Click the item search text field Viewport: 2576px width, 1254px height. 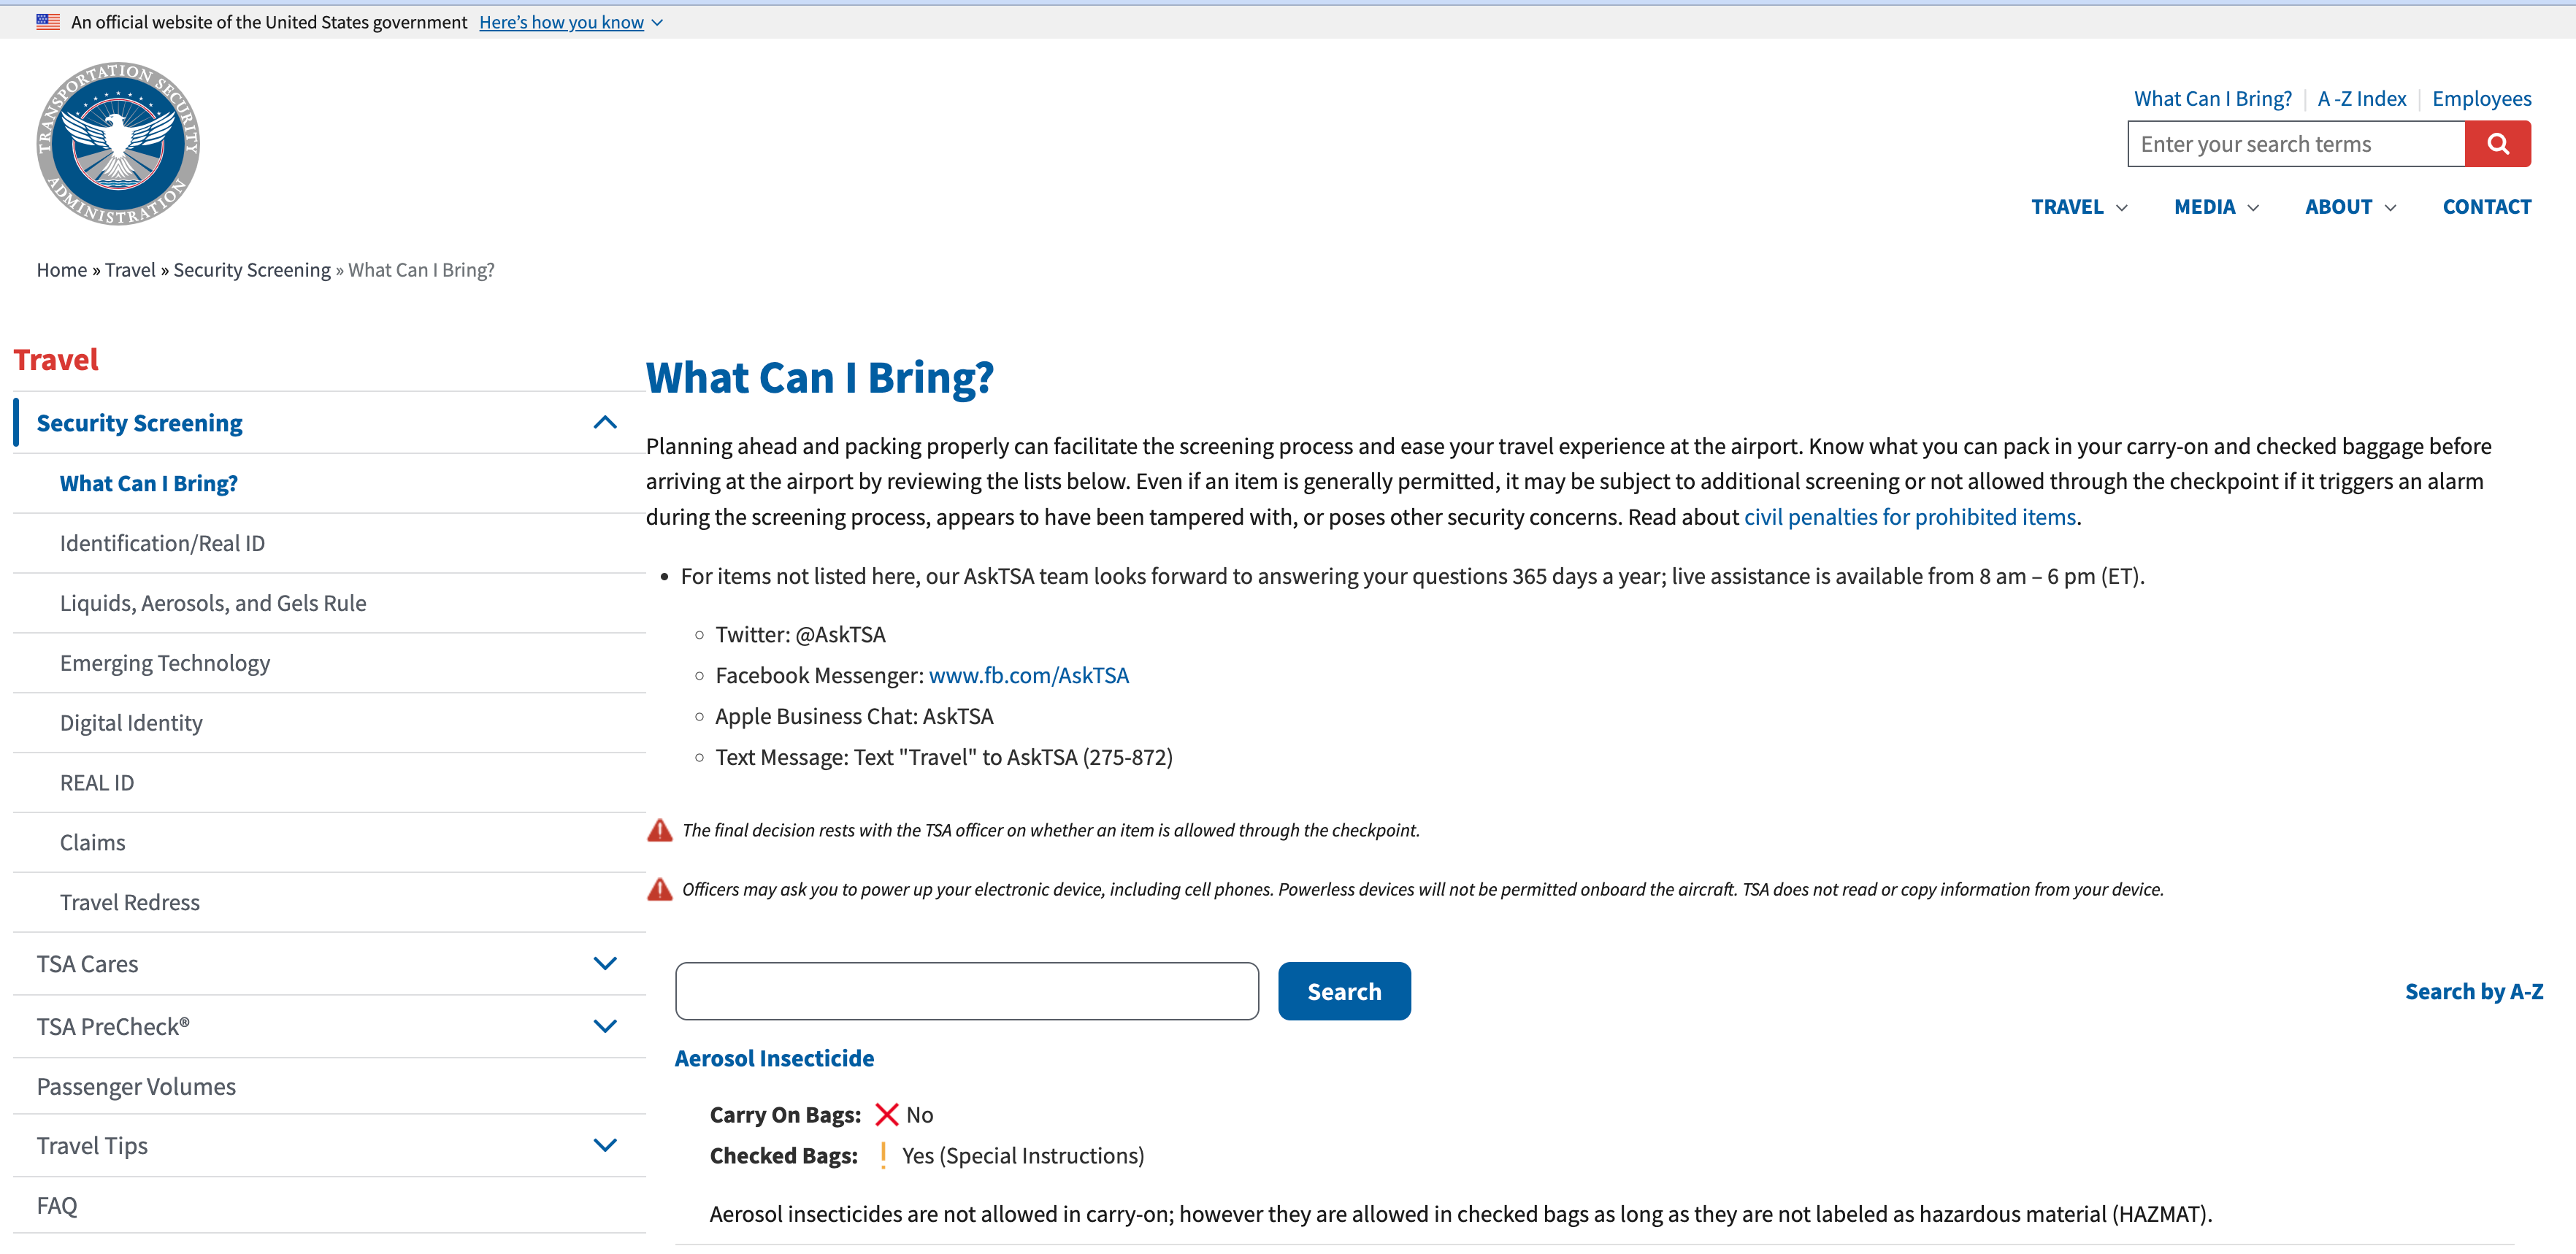[x=966, y=991]
